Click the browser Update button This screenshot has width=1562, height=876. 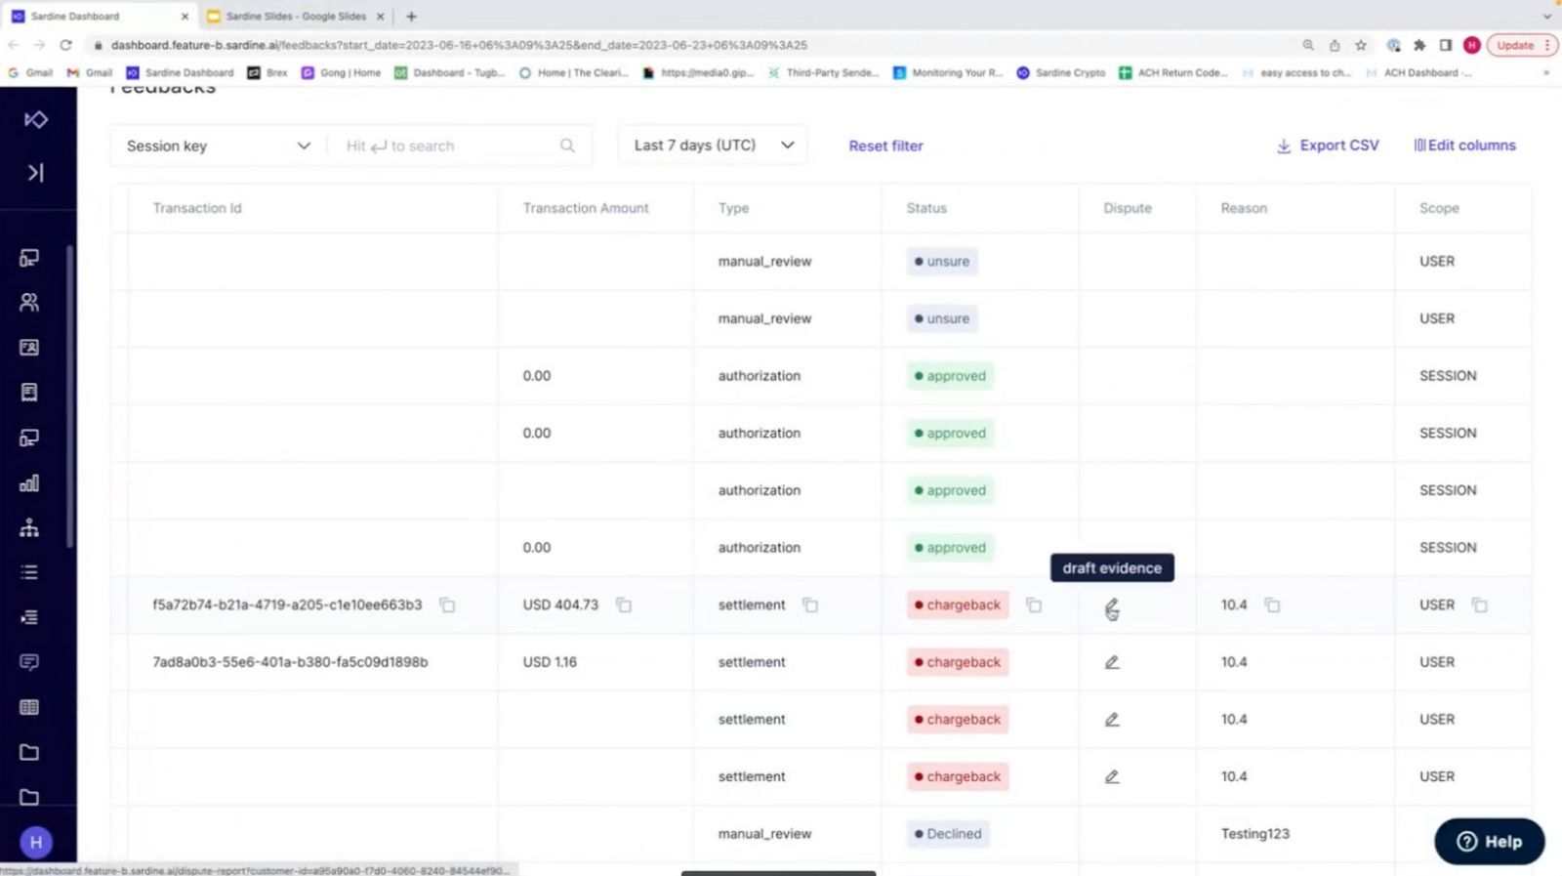[1520, 45]
